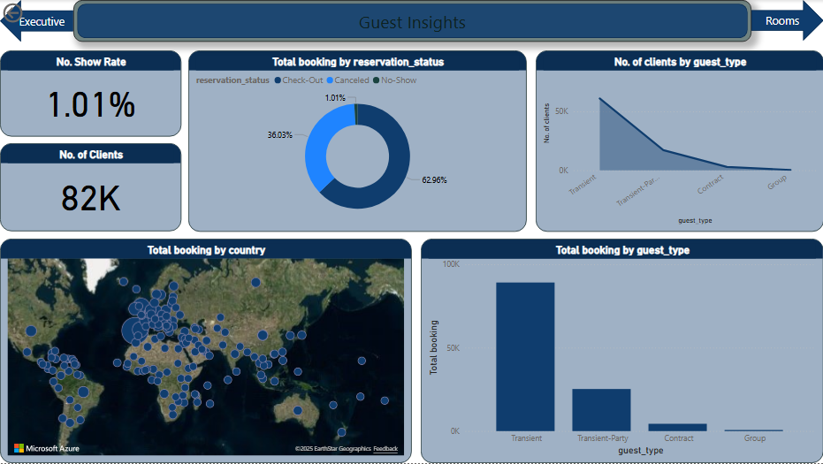Click the largest bubble over western Europe
Viewport: 823px width, 464px height.
tap(134, 331)
